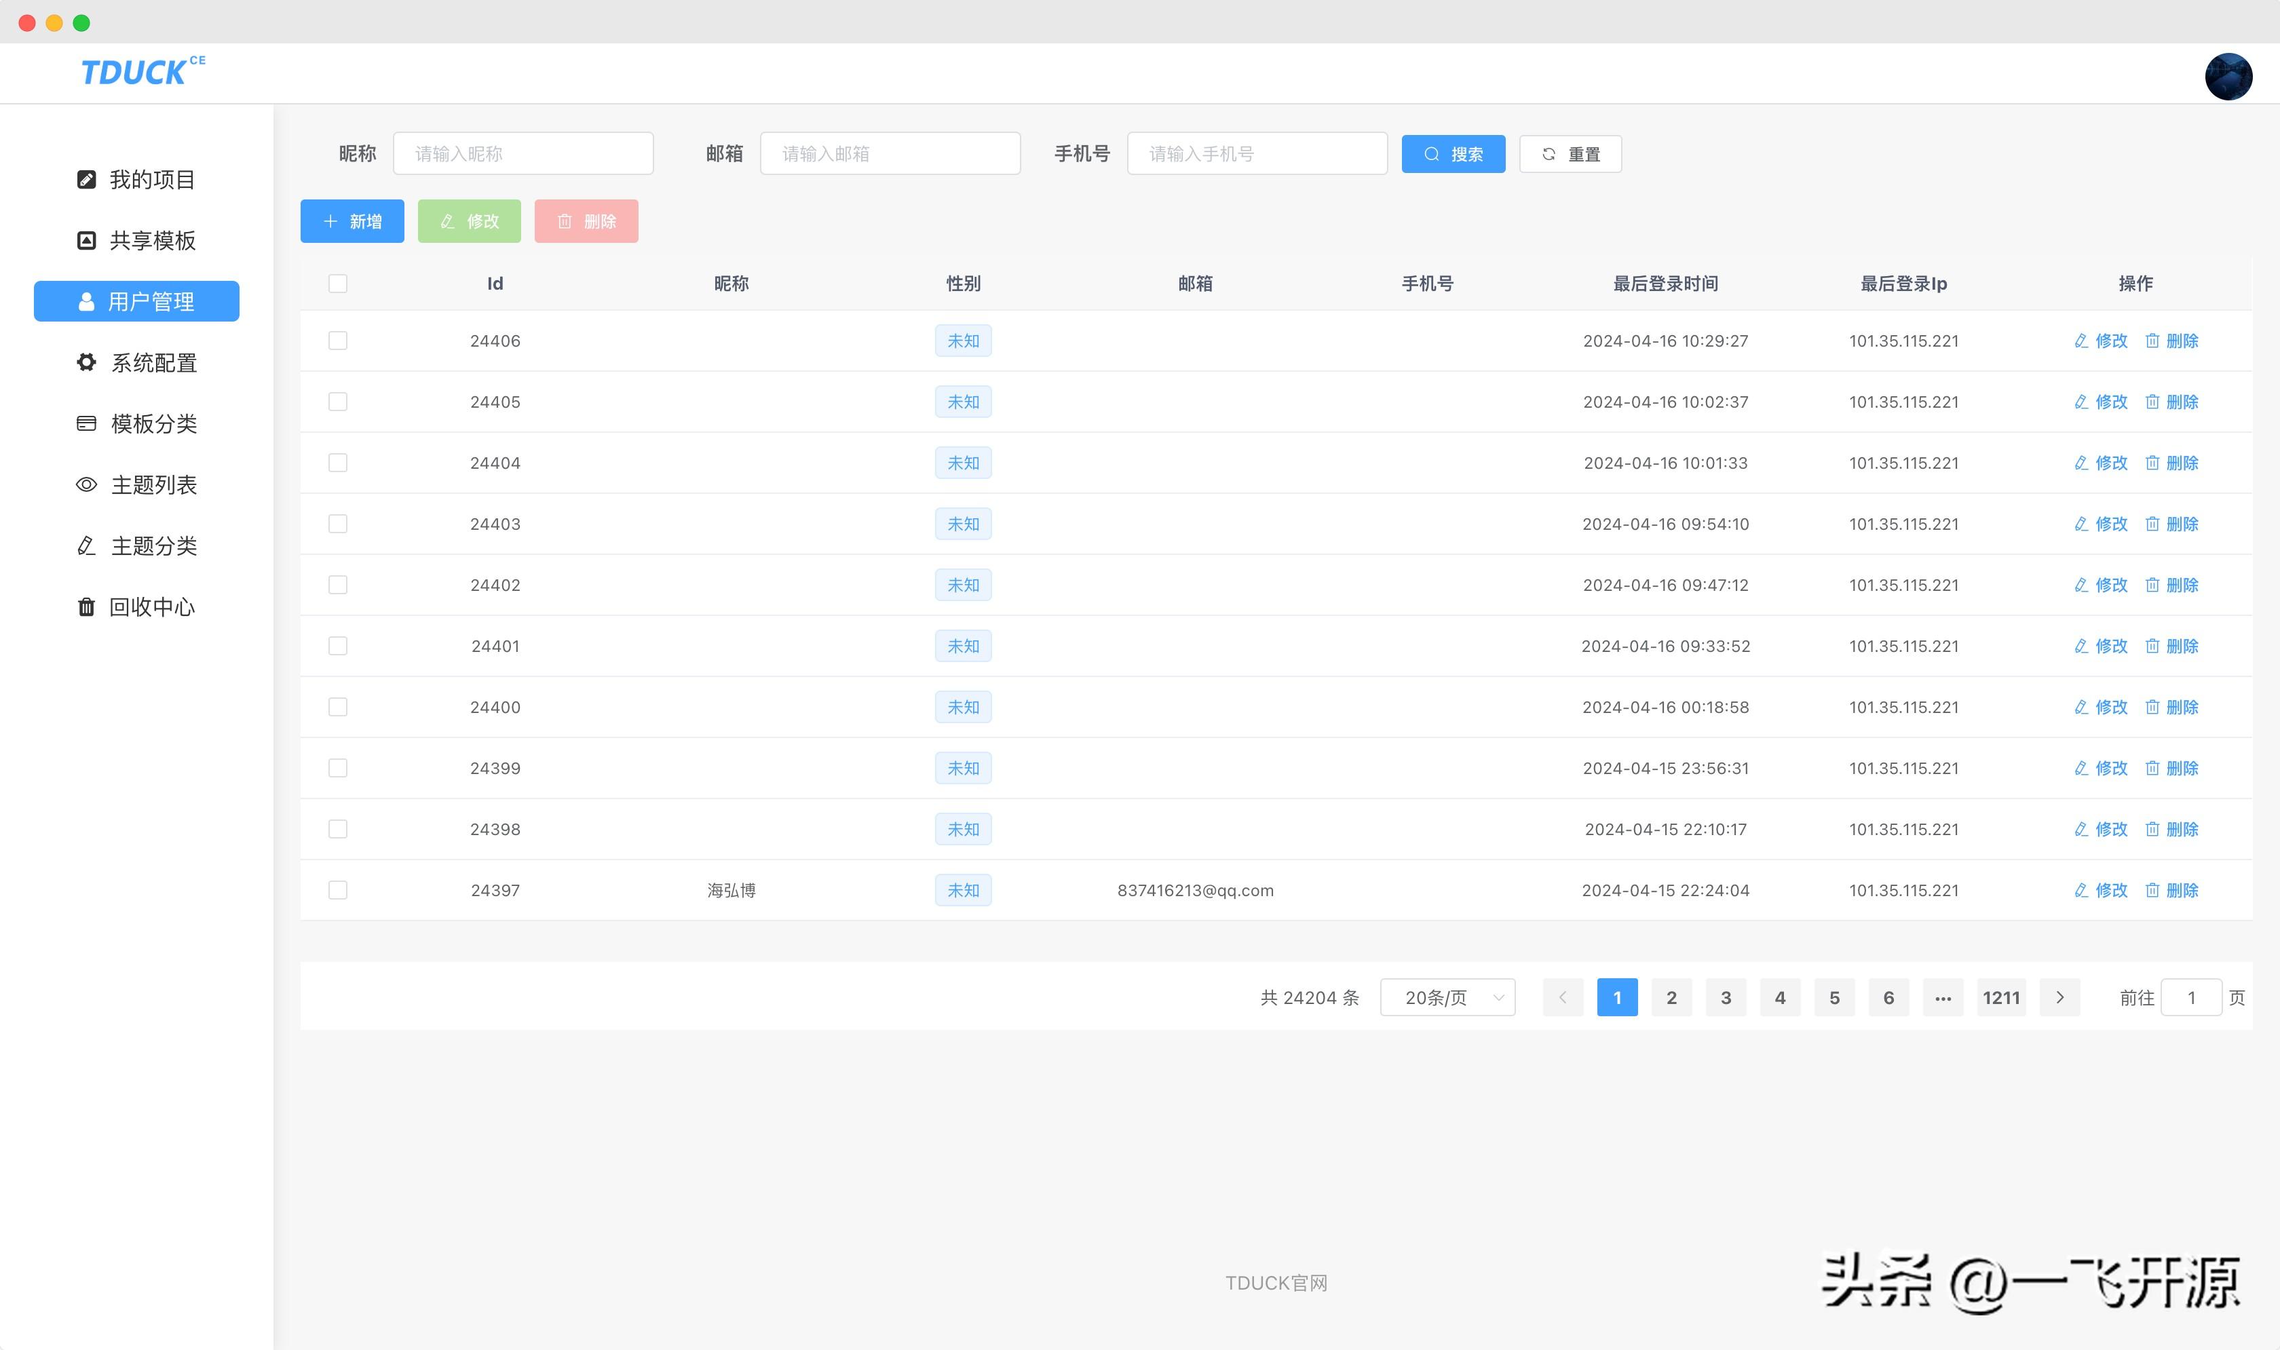
Task: Edit user 24401 via 修改 link
Action: (2101, 646)
